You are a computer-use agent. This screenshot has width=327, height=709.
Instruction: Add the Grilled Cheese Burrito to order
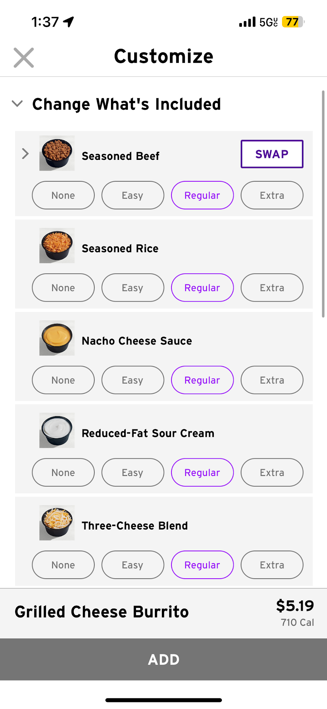click(163, 659)
